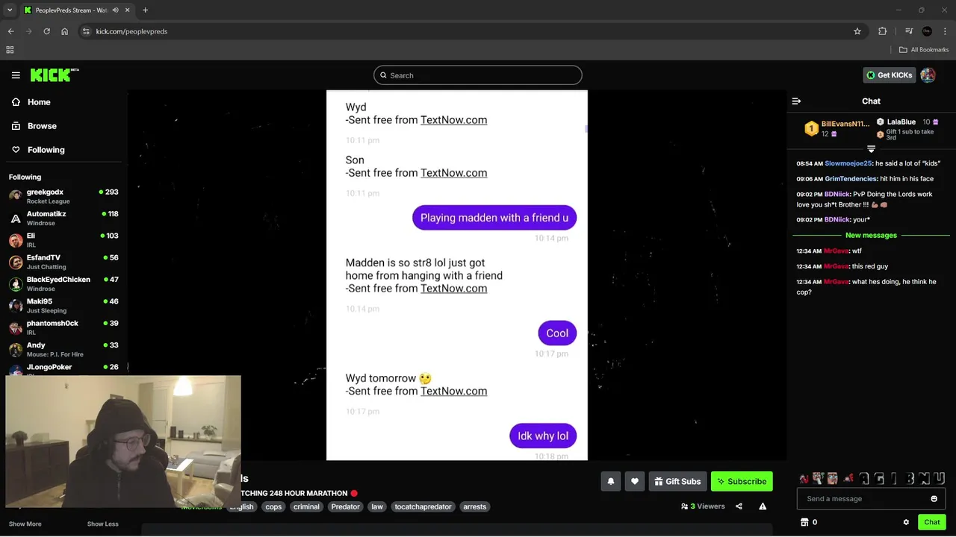Screen dimensions: 956x537
Task: Click the webcam overlay thumbnail
Action: (123, 442)
